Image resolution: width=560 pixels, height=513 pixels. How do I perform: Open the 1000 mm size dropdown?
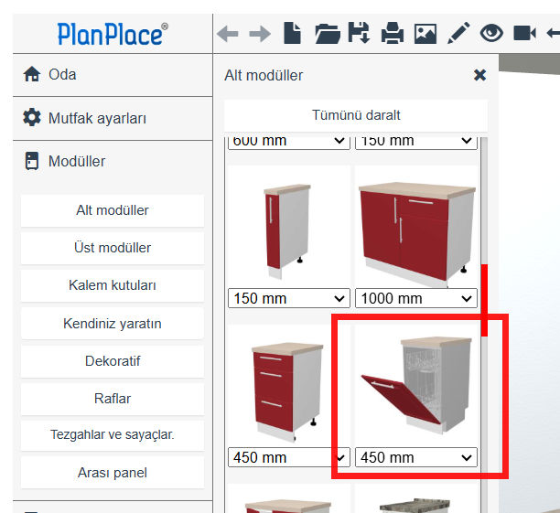(416, 298)
